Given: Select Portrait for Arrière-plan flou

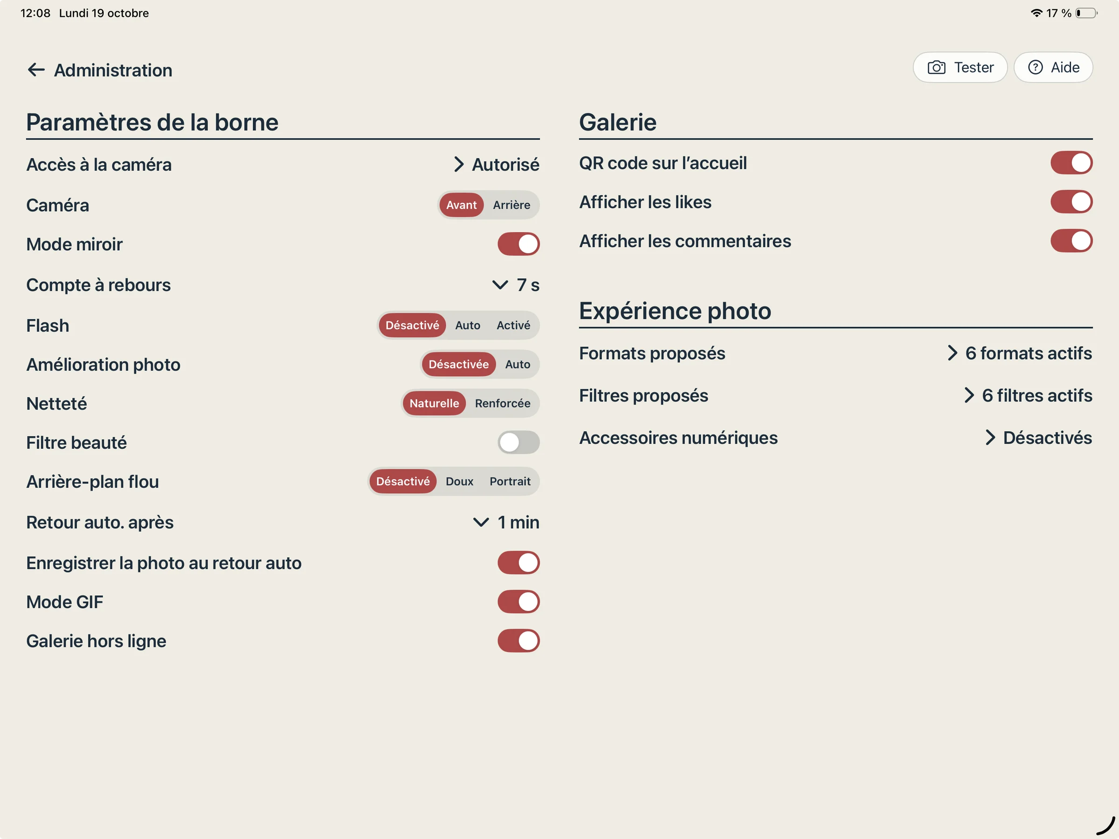Looking at the screenshot, I should point(510,481).
